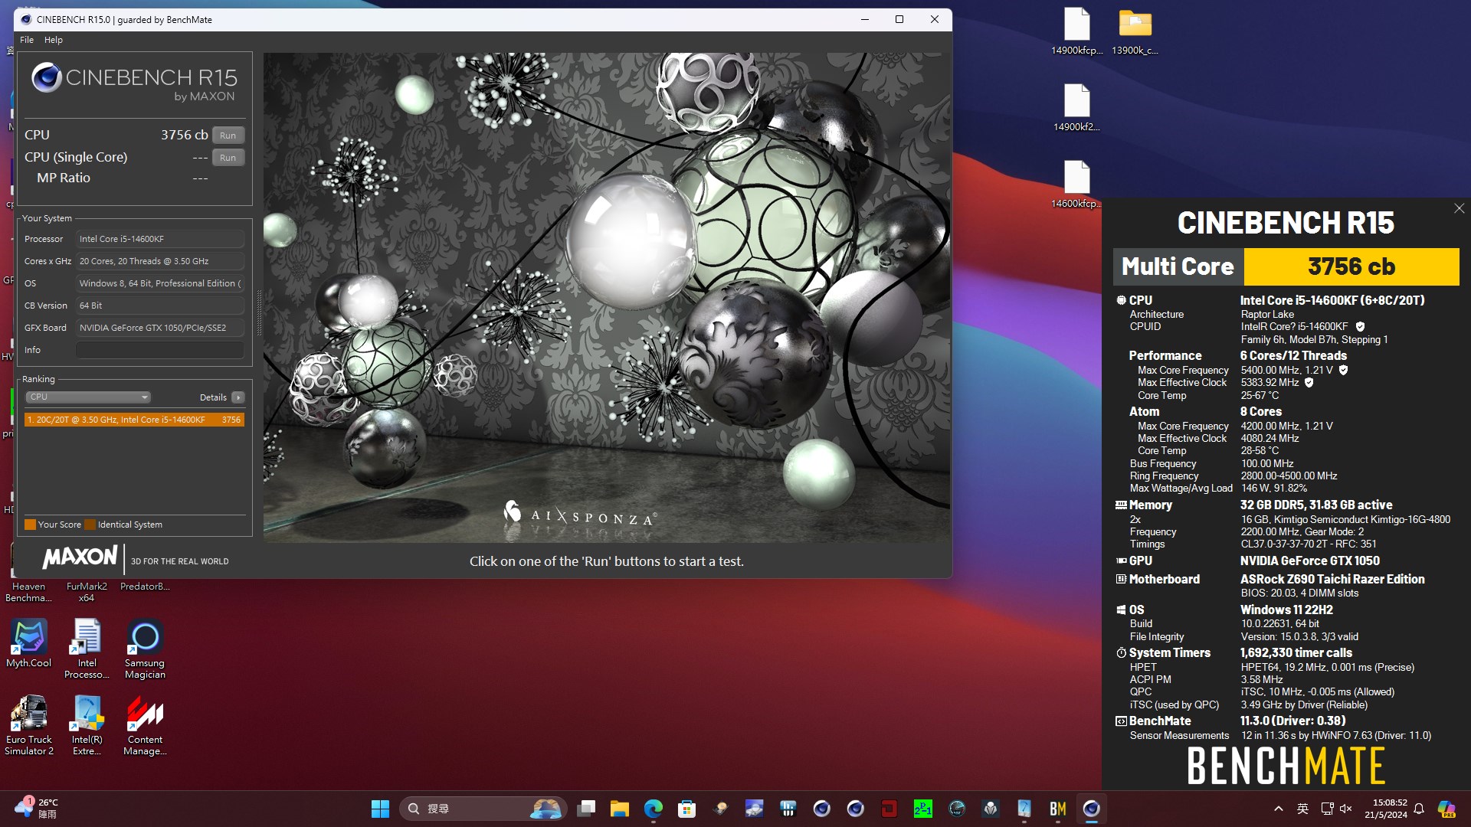Click the System Timers clock icon
The height and width of the screenshot is (827, 1471).
(1121, 653)
